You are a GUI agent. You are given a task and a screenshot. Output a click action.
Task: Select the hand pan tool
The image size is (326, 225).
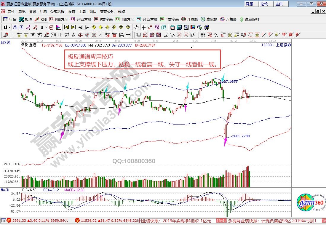[x=136, y=27]
